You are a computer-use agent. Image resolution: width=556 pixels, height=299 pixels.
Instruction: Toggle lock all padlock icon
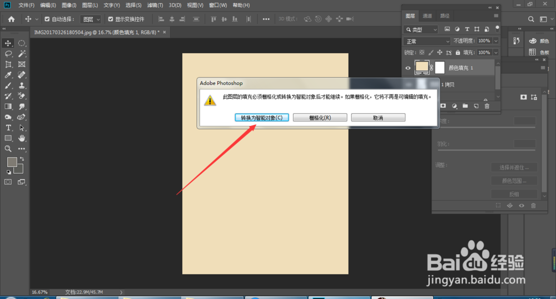pos(458,52)
